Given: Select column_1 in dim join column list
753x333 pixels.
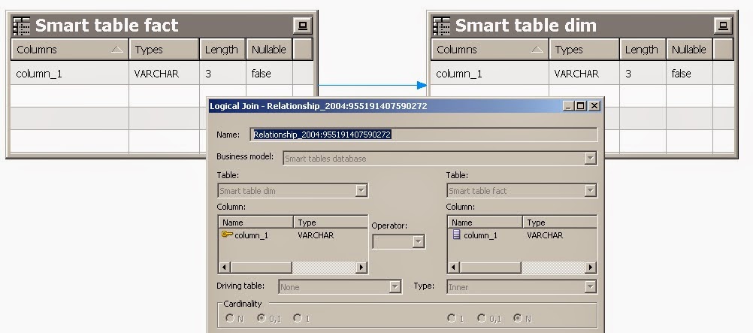Looking at the screenshot, I should tap(252, 235).
